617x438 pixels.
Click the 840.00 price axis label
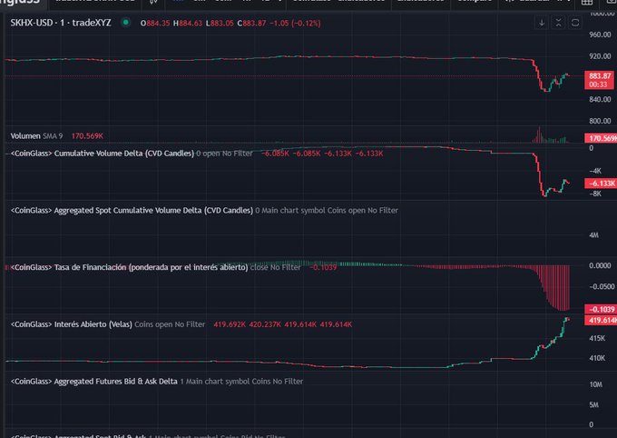tap(600, 99)
